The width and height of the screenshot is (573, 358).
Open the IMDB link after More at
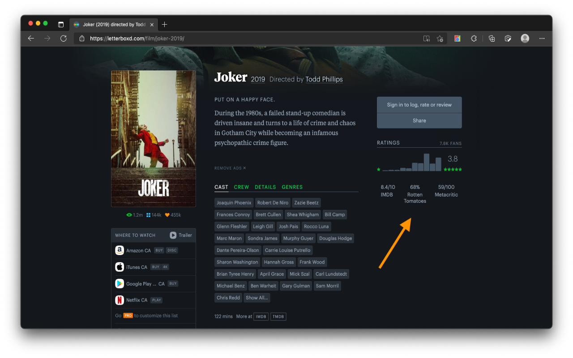click(x=261, y=316)
